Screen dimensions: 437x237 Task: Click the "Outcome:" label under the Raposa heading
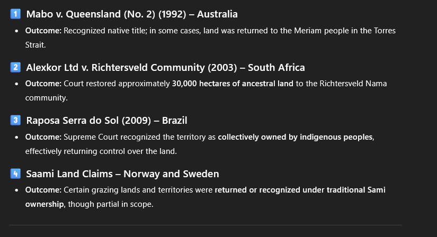43,137
